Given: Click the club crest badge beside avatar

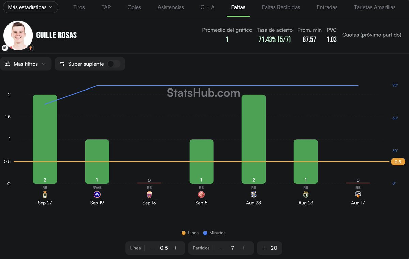Looking at the screenshot, I should 31,48.
